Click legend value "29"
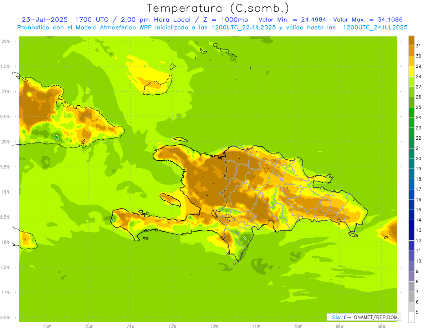Image resolution: width=428 pixels, height=331 pixels. tap(419, 66)
